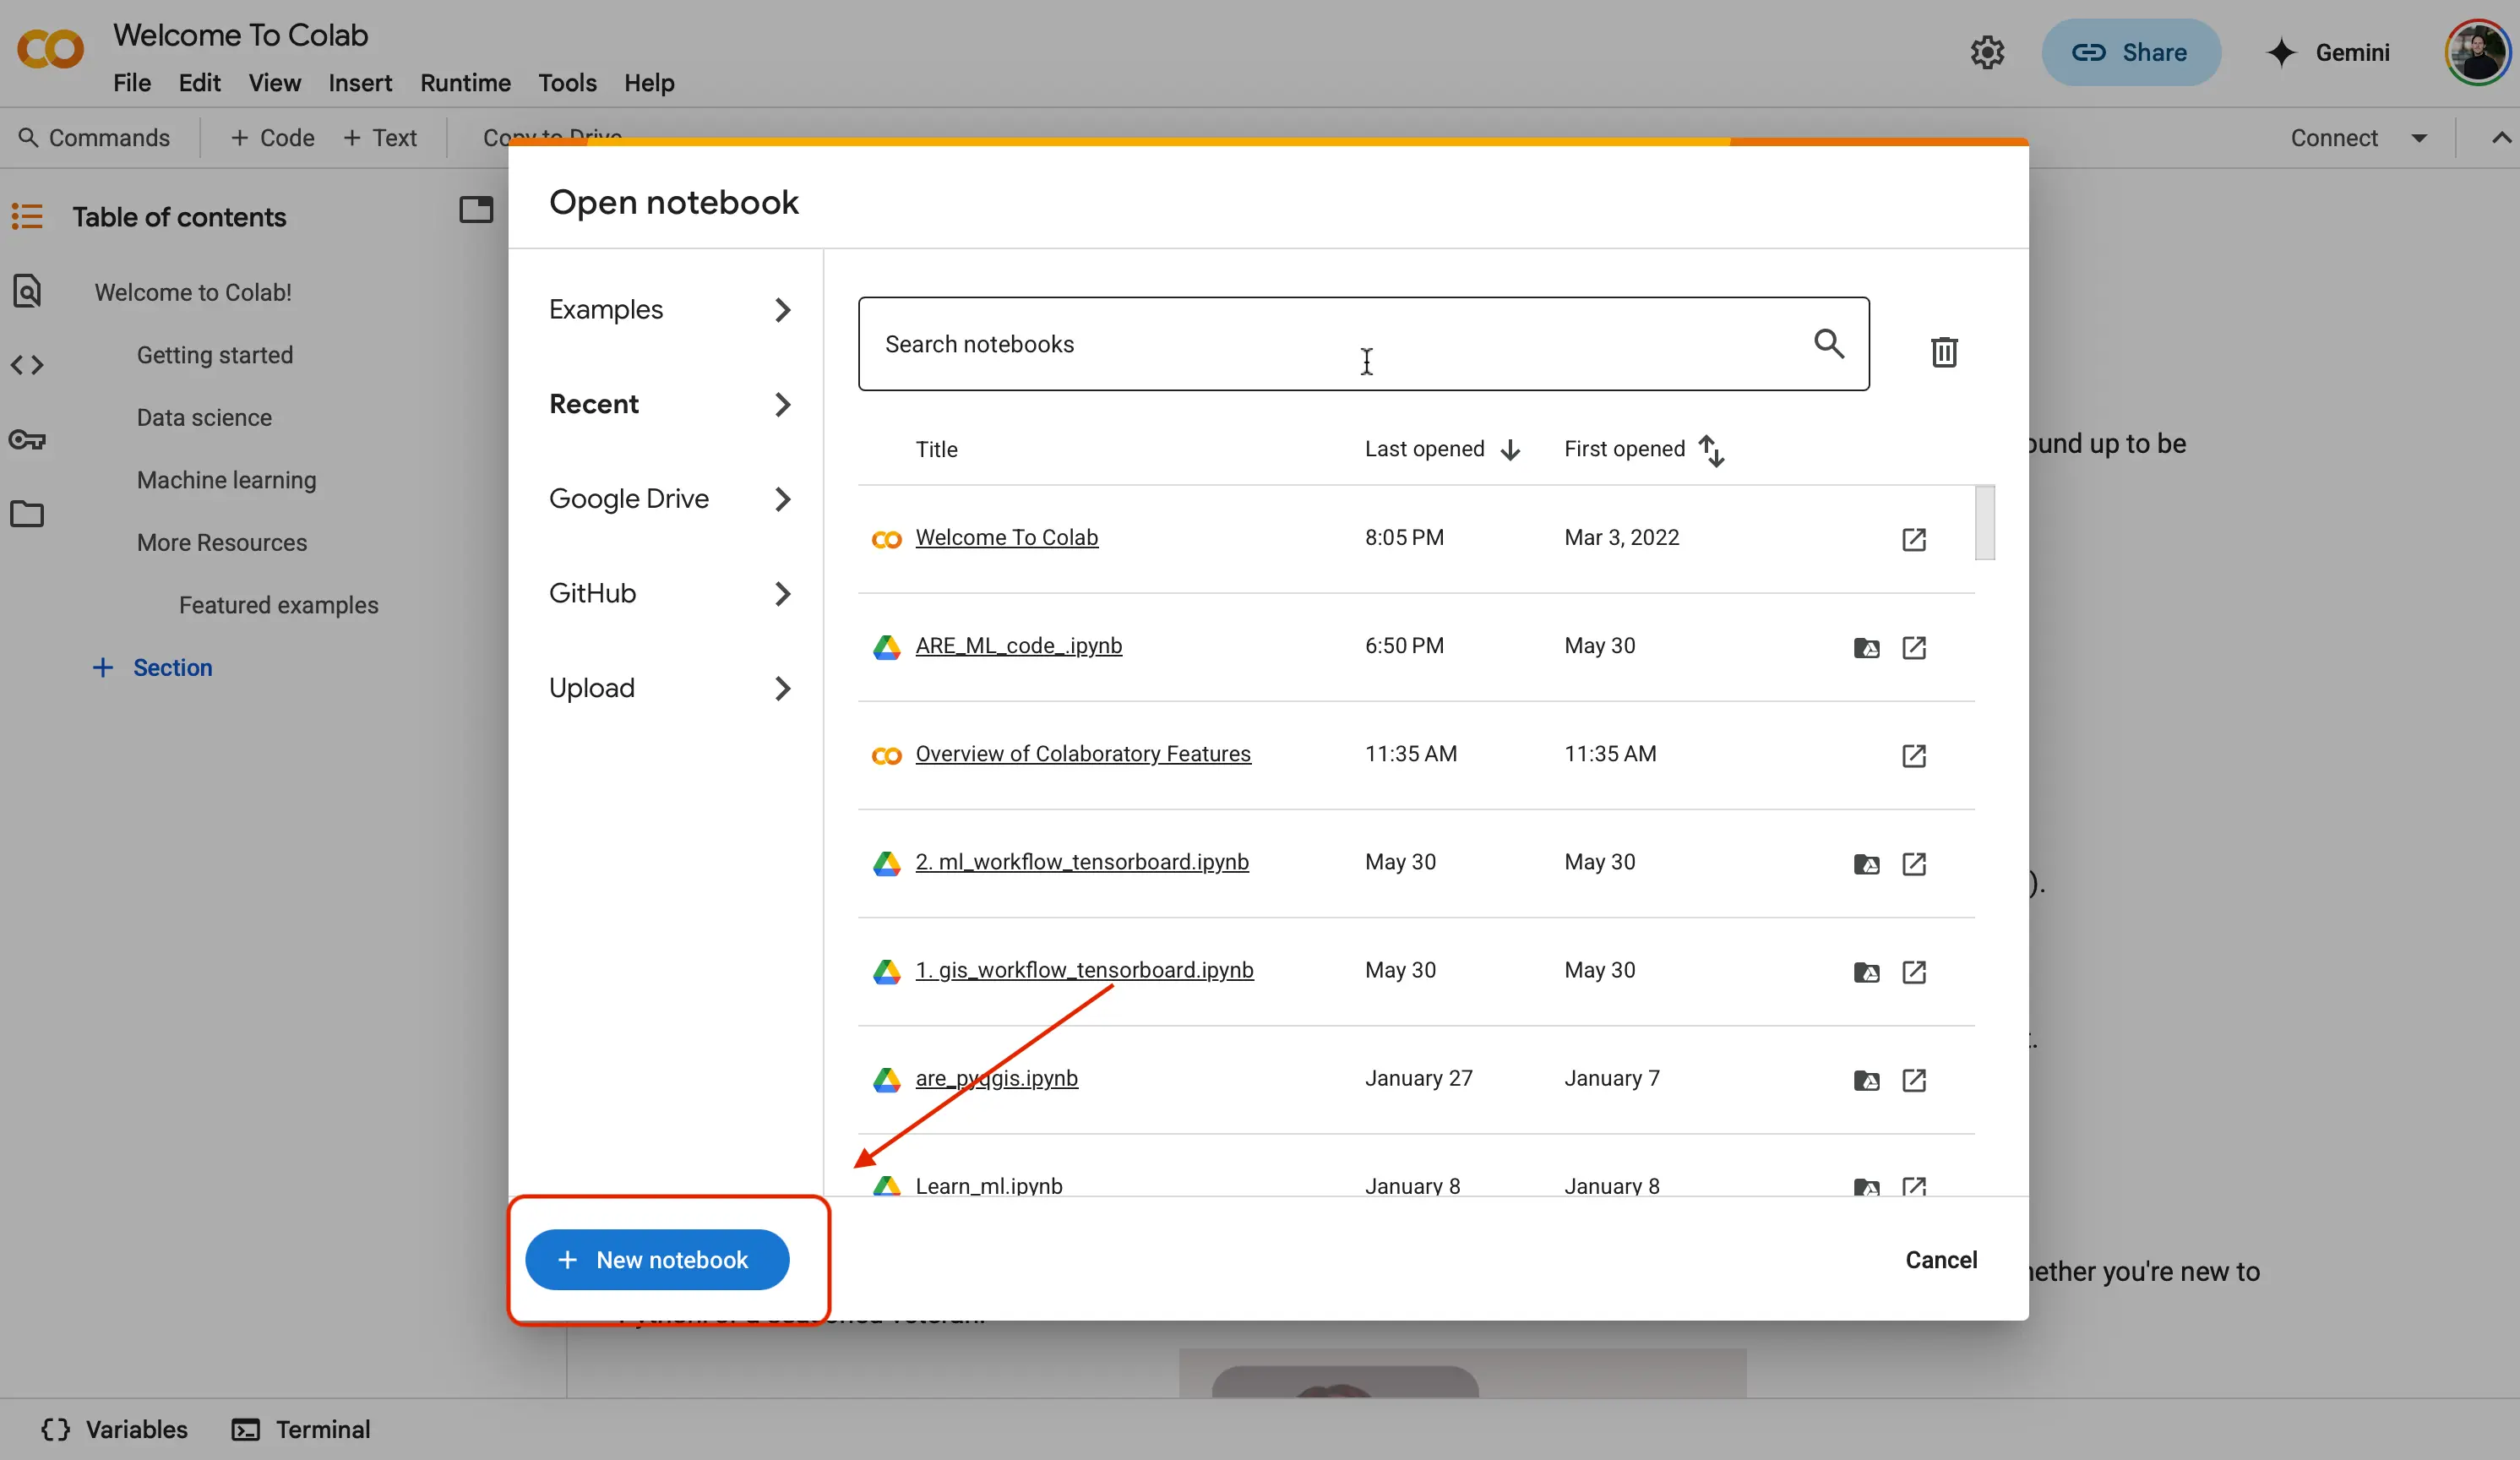This screenshot has width=2520, height=1460.
Task: Open the Welcome To Colab notebook link
Action: [1007, 538]
